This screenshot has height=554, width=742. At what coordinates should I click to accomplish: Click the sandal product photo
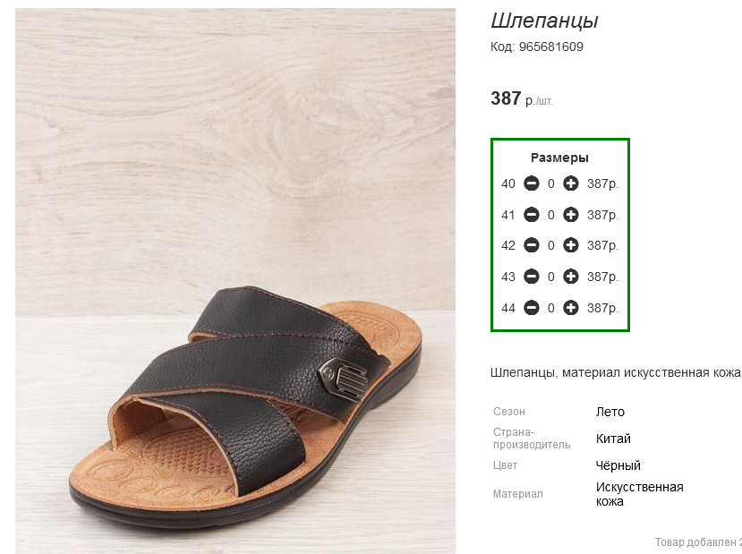235,281
